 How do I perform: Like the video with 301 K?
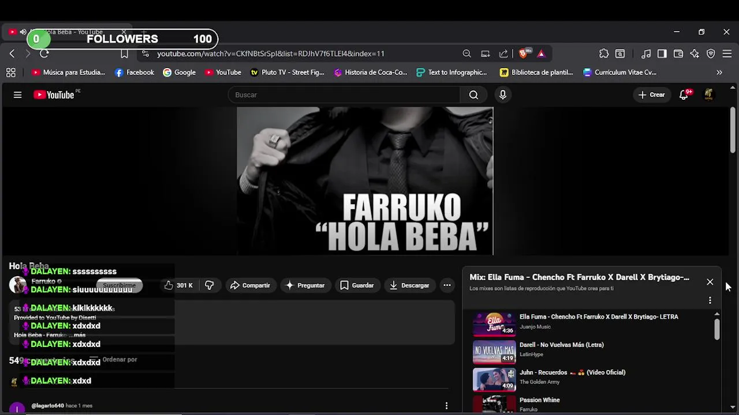(178, 285)
